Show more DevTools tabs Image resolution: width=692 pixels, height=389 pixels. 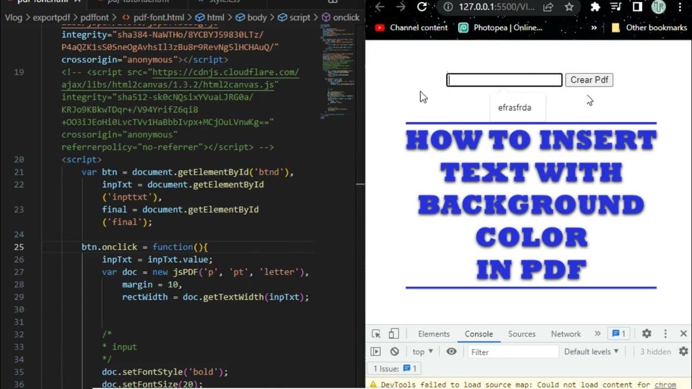[x=597, y=334]
